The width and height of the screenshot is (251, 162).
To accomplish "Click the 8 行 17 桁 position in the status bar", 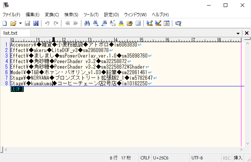I will [x=121, y=158].
